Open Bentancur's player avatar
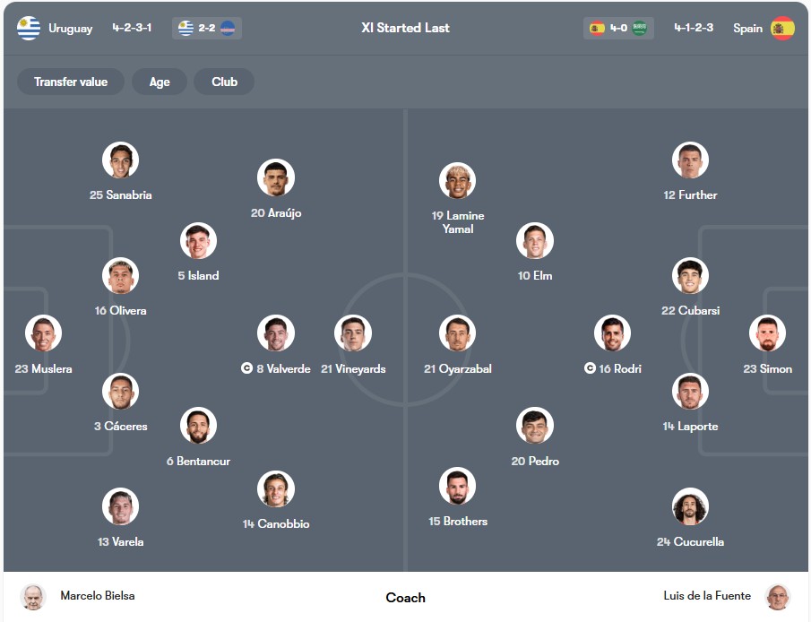The height and width of the screenshot is (622, 811). point(198,426)
